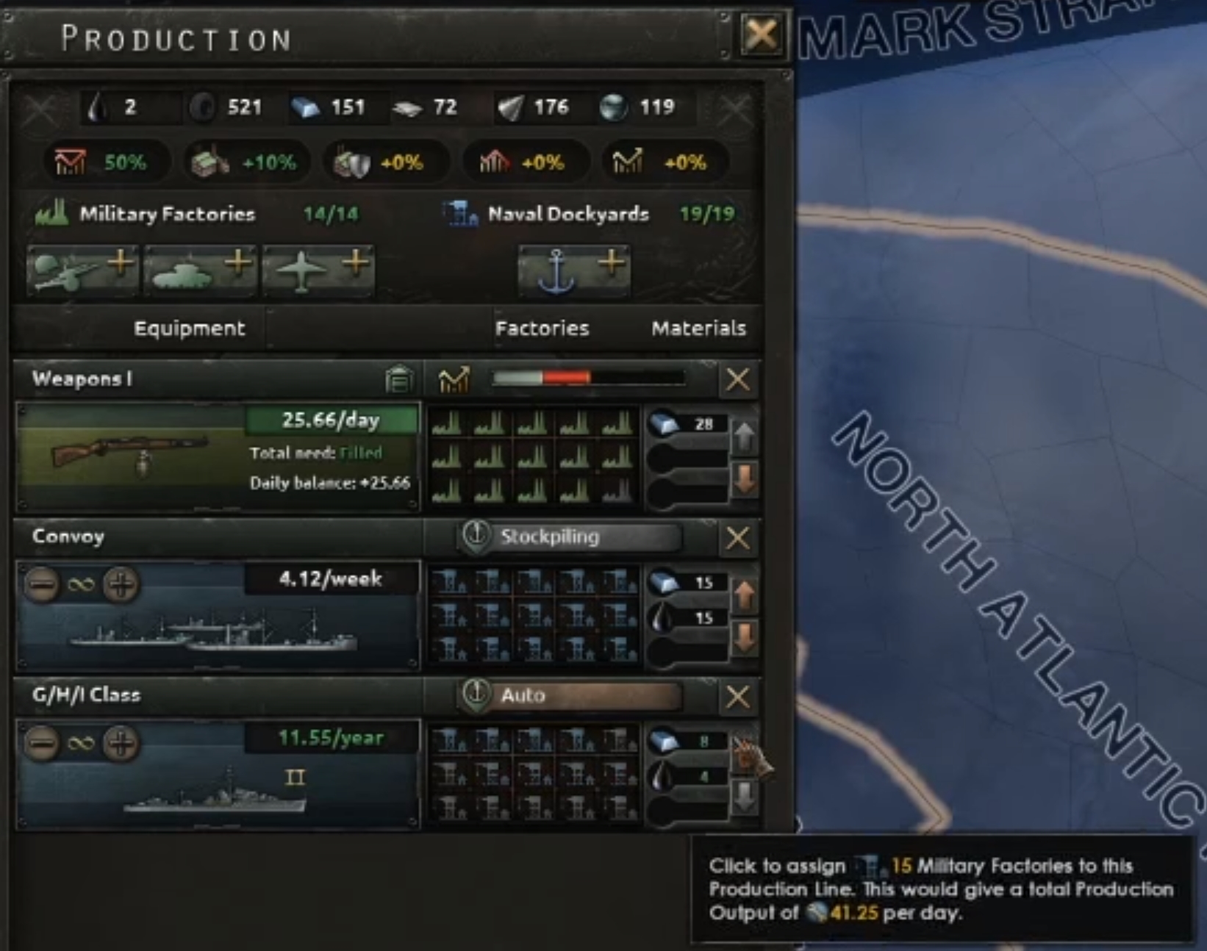Increase Convoy production quantity with plus
1207x951 pixels.
[x=121, y=585]
